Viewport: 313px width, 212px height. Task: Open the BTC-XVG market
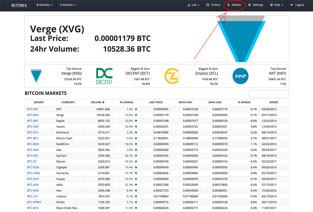tap(33, 115)
